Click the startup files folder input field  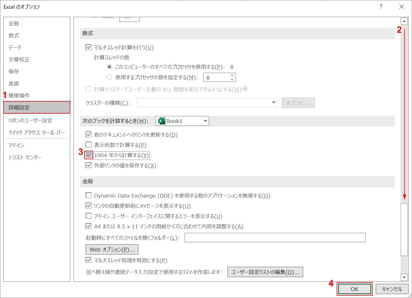274,237
